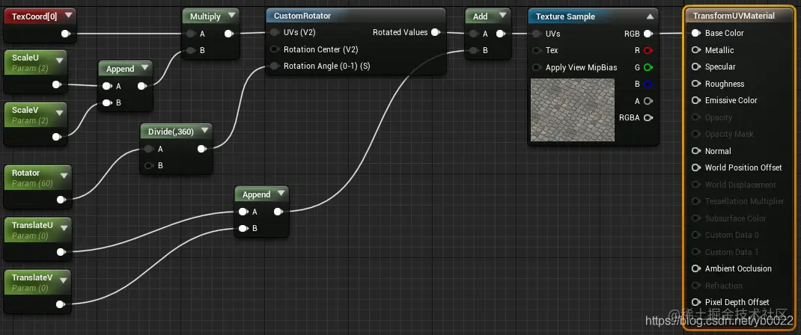Click CustomRotator Rotation Angle (0-1) pin
801x335 pixels.
(275, 66)
